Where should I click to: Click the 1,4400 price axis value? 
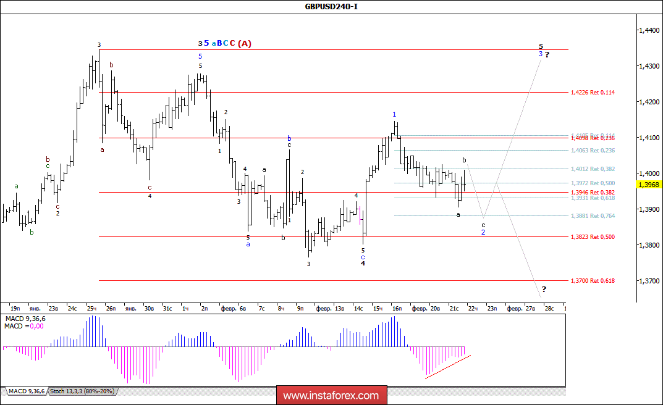point(649,30)
